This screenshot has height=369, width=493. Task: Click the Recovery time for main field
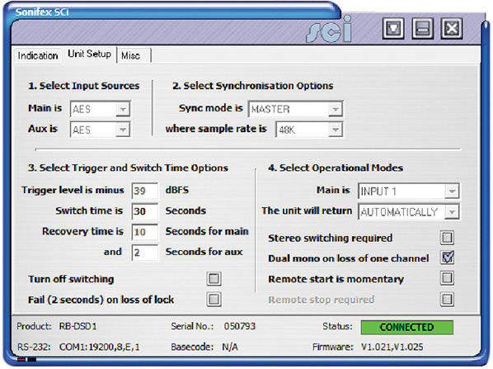coord(145,232)
